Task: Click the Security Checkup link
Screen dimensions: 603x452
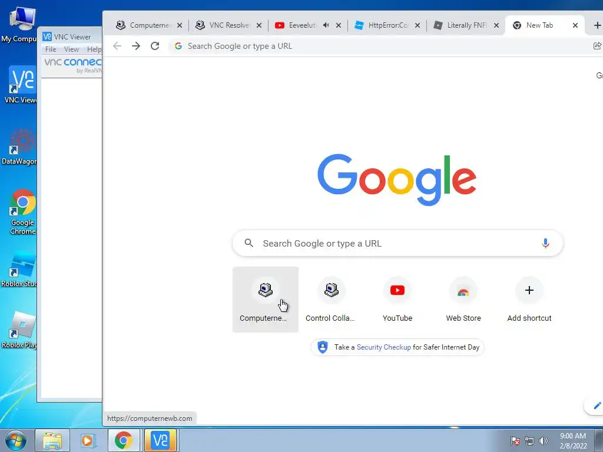Action: [x=384, y=347]
